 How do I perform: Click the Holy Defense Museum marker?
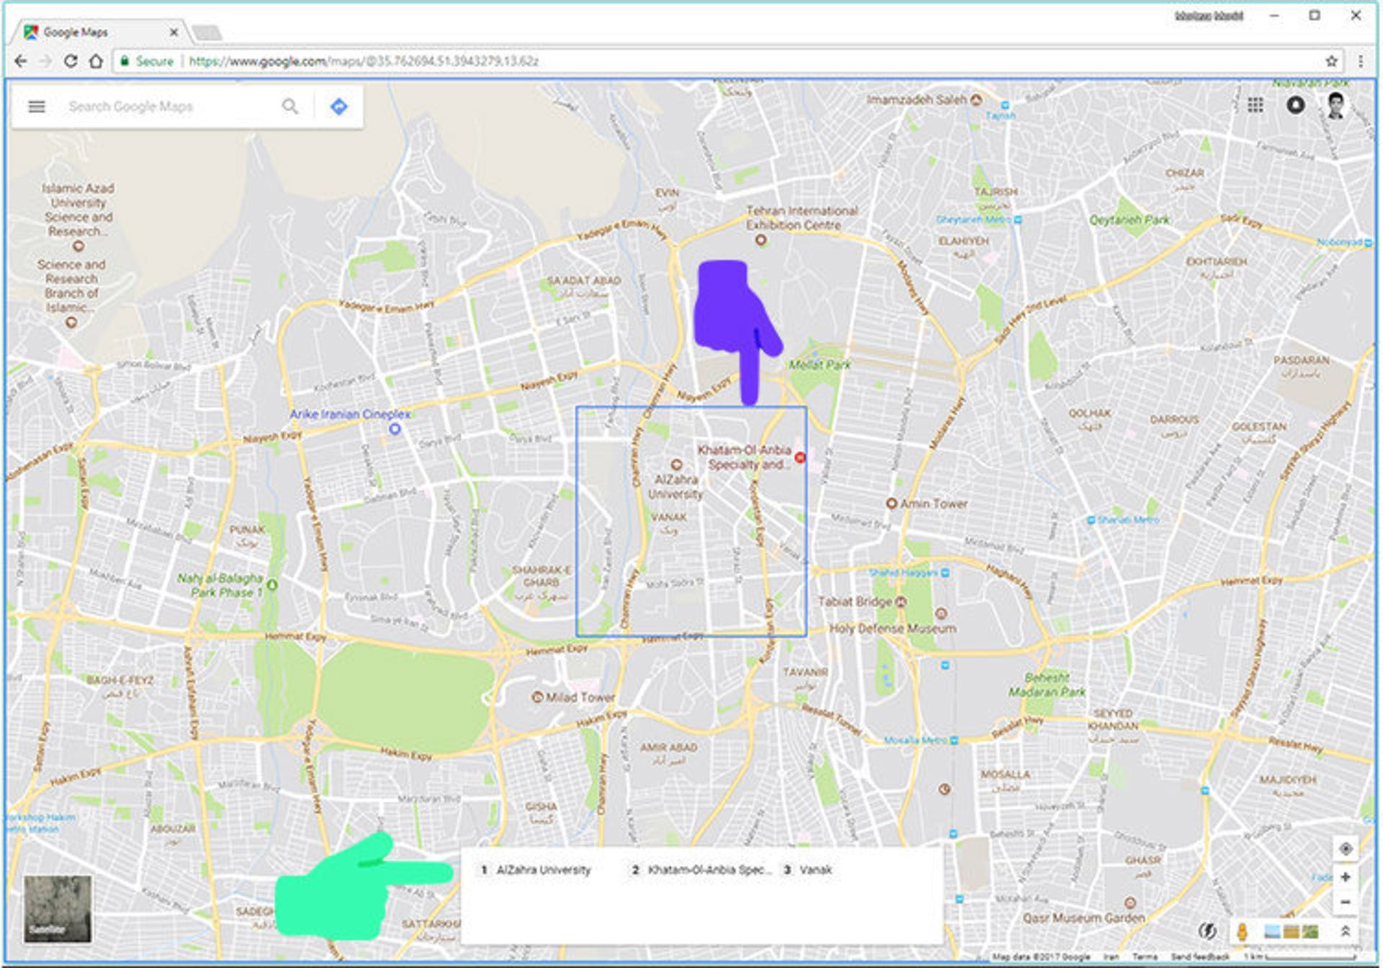pyautogui.click(x=941, y=614)
